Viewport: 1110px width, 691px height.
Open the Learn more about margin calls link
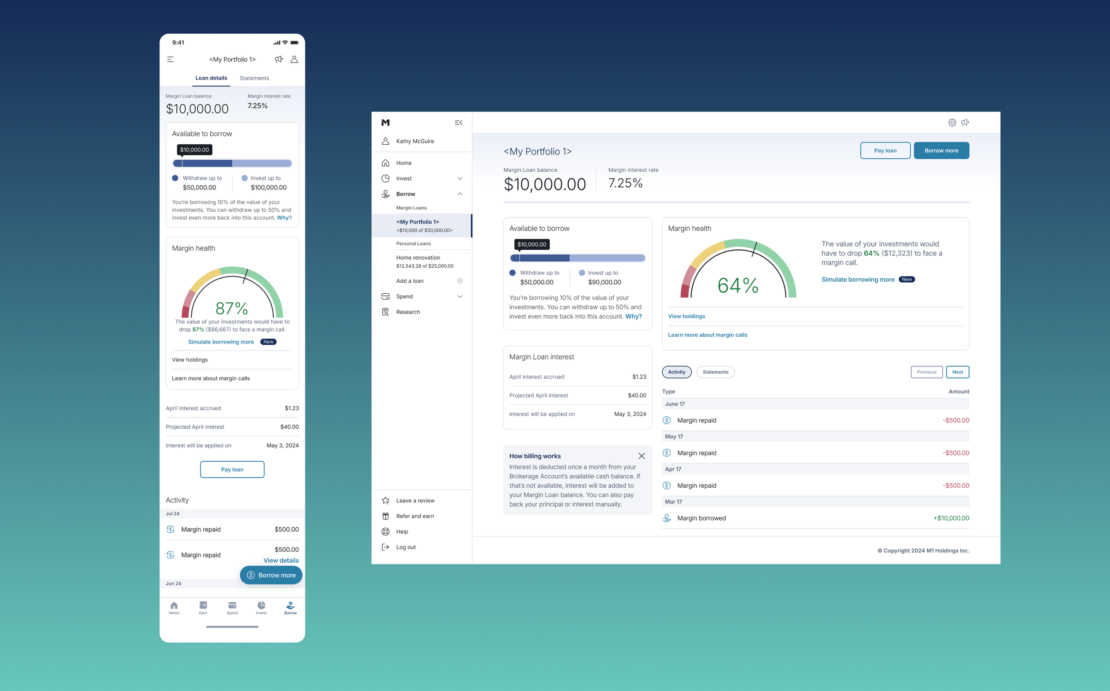pos(707,335)
